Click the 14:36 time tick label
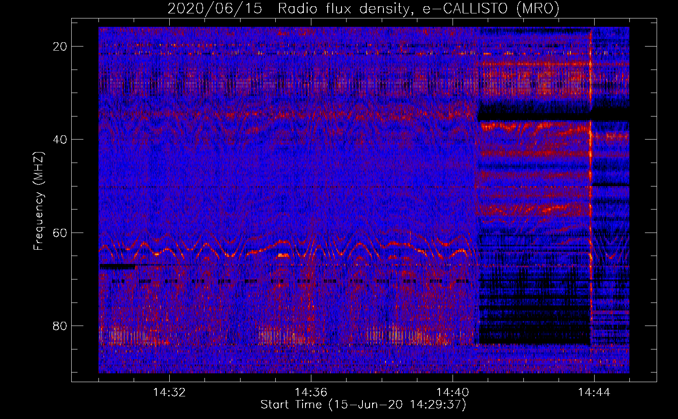The height and width of the screenshot is (419, 678). 311,393
